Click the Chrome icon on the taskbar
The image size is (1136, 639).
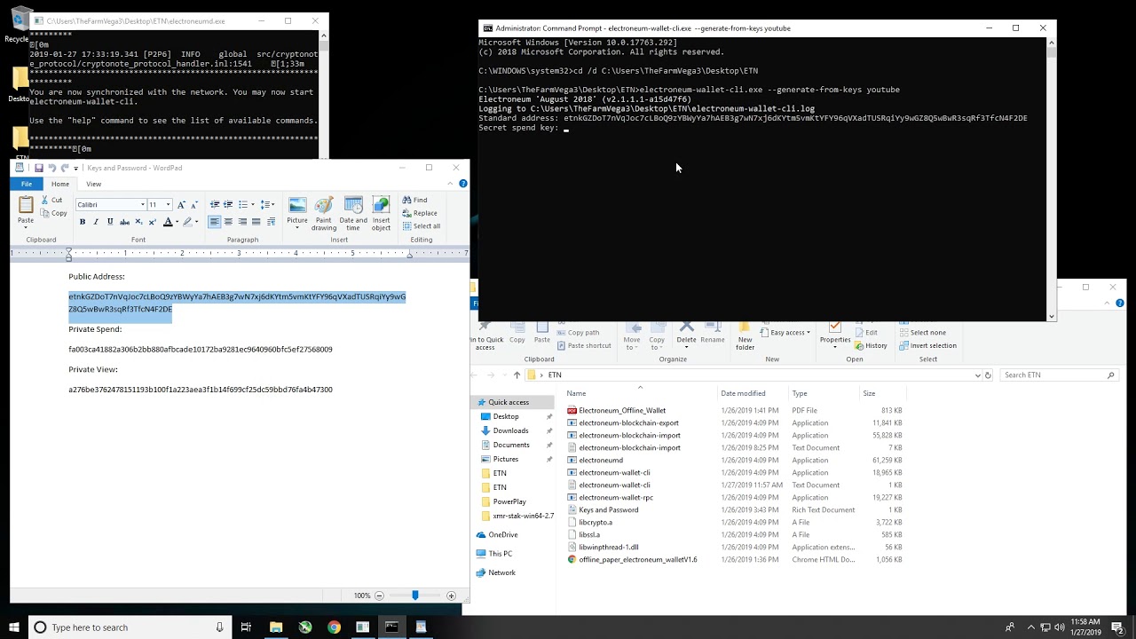click(334, 627)
